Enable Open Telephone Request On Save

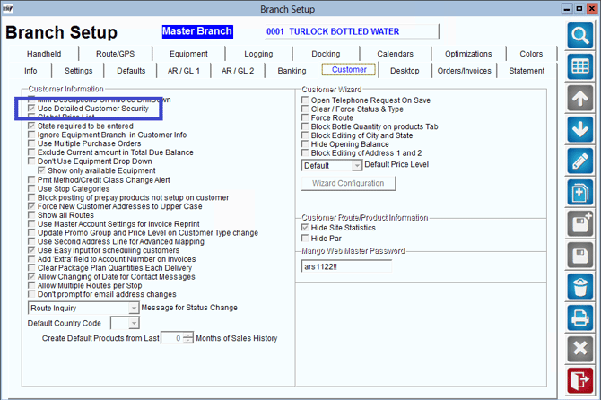click(x=305, y=100)
